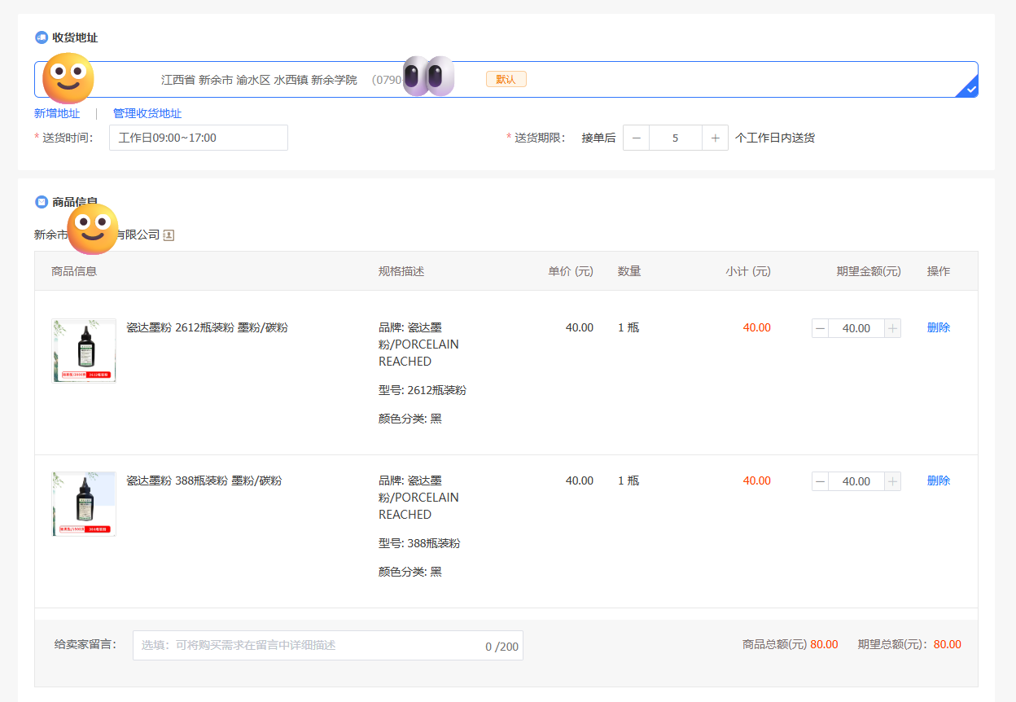Click the unit price 40.00 for 388瓶装粉
Viewport: 1016px width, 702px height.
click(580, 480)
